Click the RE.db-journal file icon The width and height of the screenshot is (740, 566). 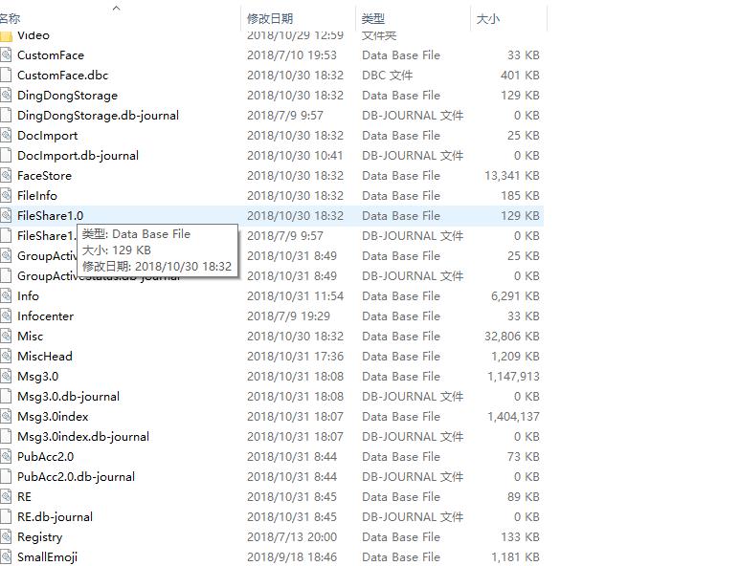pyautogui.click(x=6, y=517)
